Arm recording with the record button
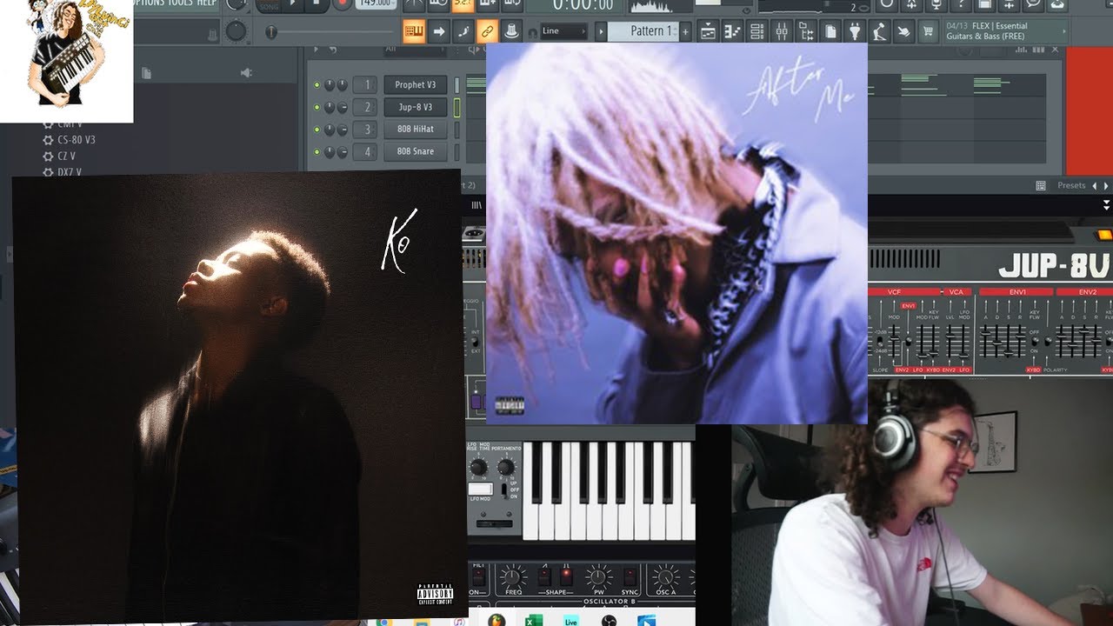Screen dimensions: 1113x626 (341, 5)
